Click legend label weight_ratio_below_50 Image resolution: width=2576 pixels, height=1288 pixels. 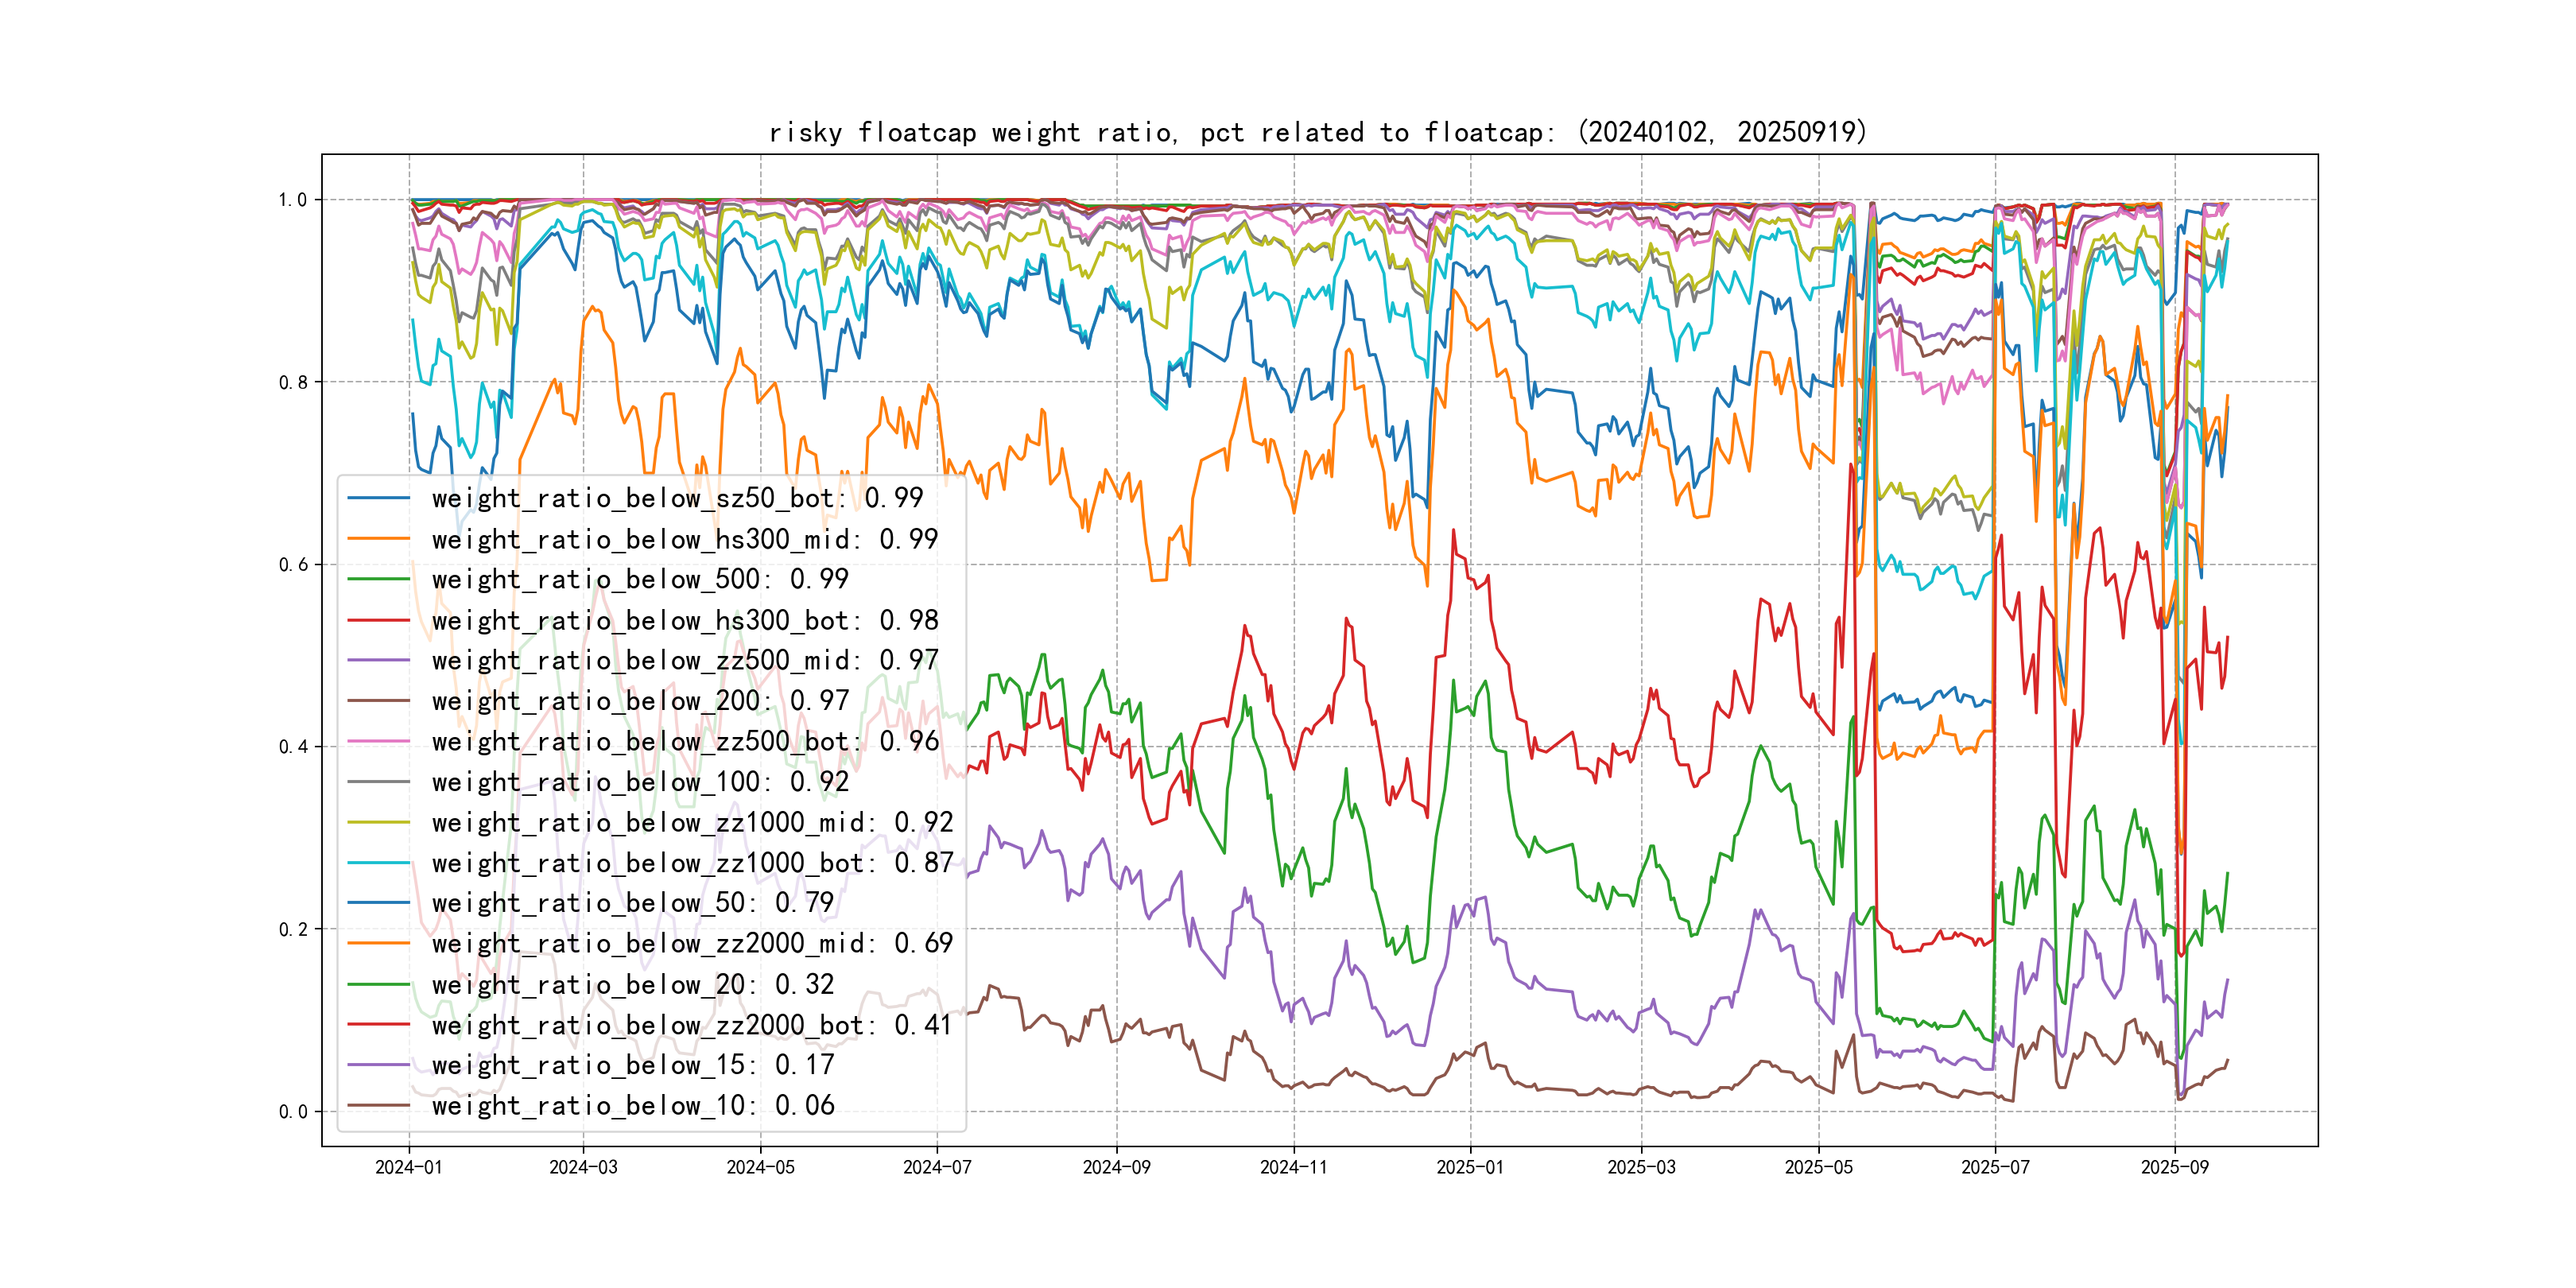[x=632, y=903]
